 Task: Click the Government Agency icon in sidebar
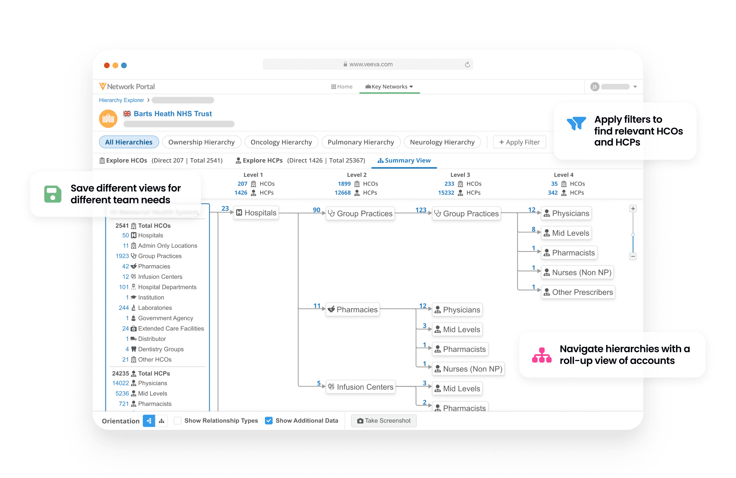134,318
